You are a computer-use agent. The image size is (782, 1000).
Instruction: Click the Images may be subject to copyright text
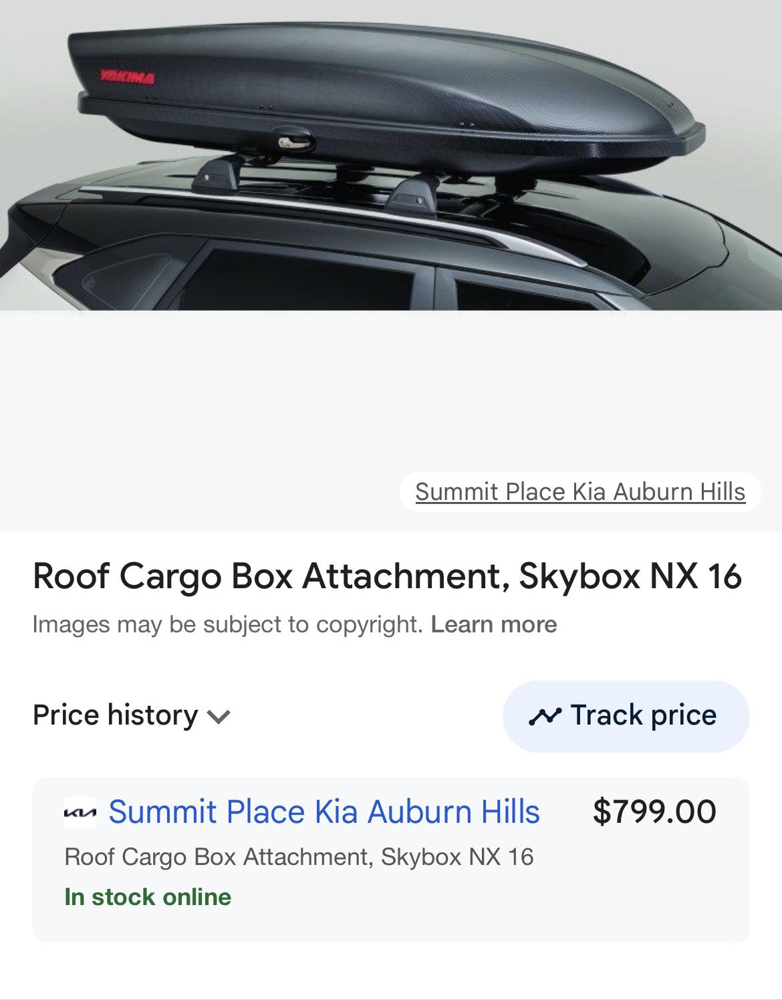tap(227, 624)
